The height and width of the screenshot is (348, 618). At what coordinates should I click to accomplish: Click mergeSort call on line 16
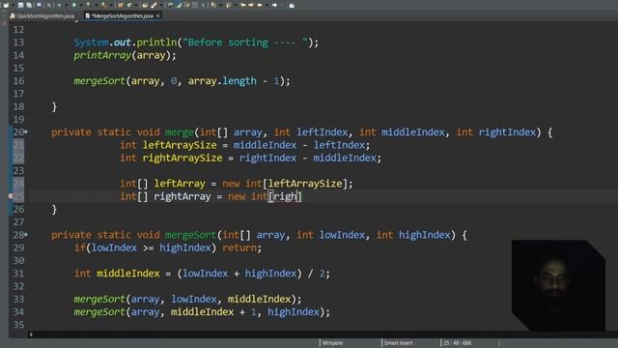click(x=99, y=81)
